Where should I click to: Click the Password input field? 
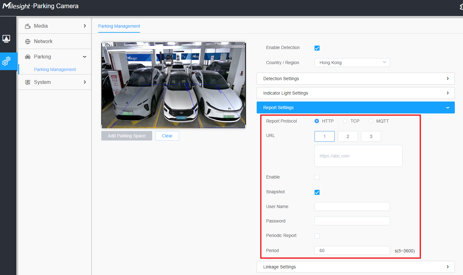(x=352, y=221)
